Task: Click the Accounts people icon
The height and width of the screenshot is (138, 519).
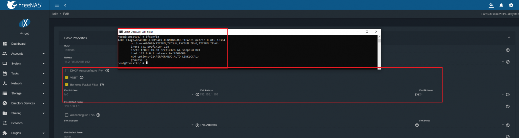Action: click(x=5, y=54)
